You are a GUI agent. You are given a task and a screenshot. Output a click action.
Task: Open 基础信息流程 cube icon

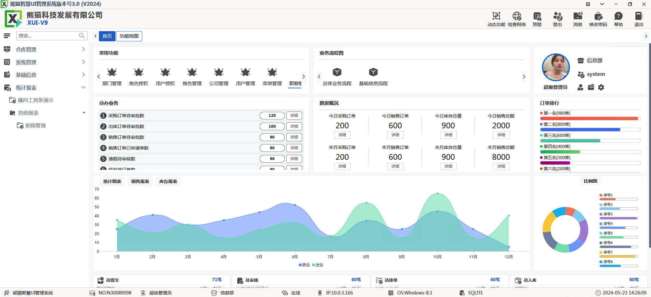[x=373, y=72]
